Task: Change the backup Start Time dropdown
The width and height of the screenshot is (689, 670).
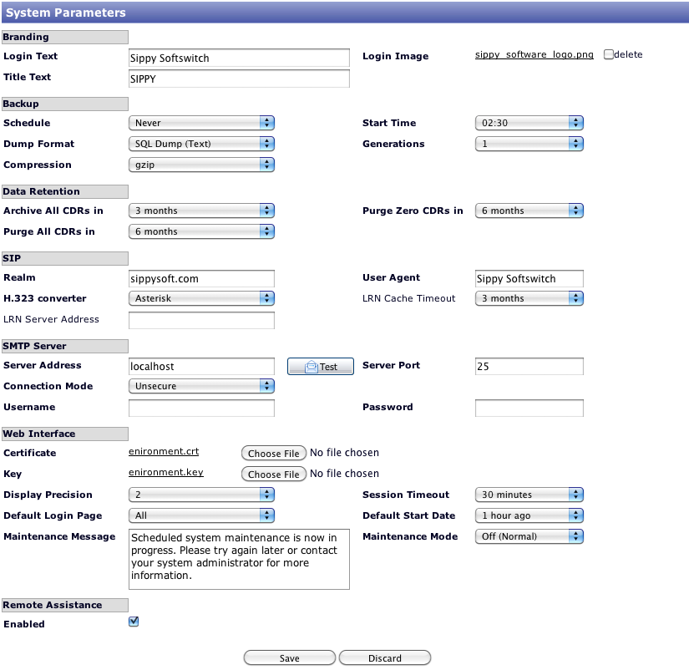Action: point(529,123)
